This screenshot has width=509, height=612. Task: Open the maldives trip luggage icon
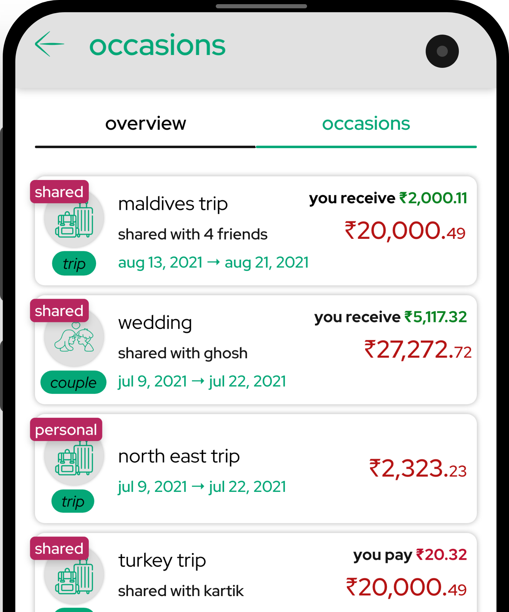tap(74, 219)
